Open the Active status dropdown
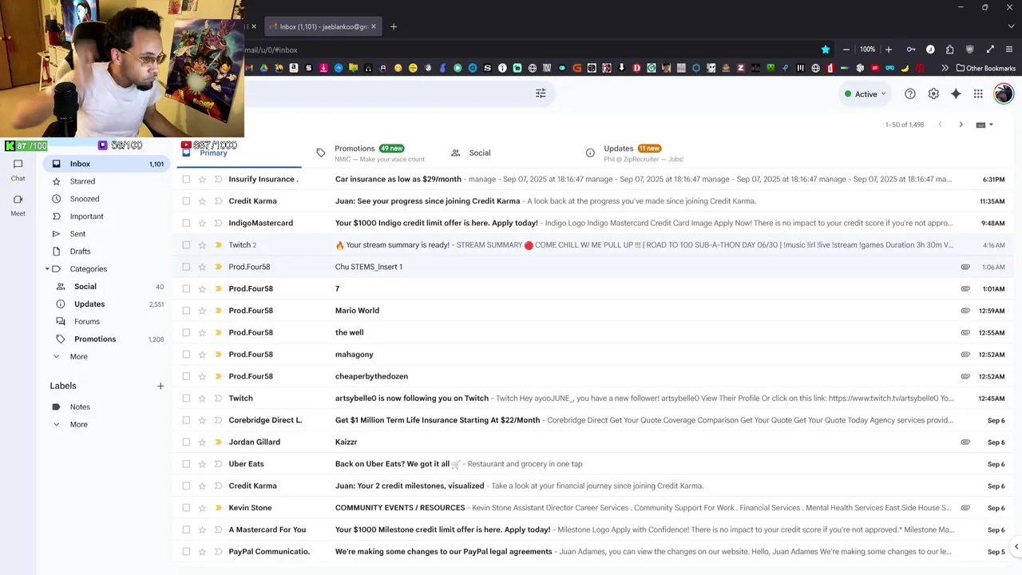 pos(866,94)
